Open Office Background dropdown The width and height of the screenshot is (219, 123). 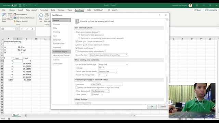(x=101, y=91)
